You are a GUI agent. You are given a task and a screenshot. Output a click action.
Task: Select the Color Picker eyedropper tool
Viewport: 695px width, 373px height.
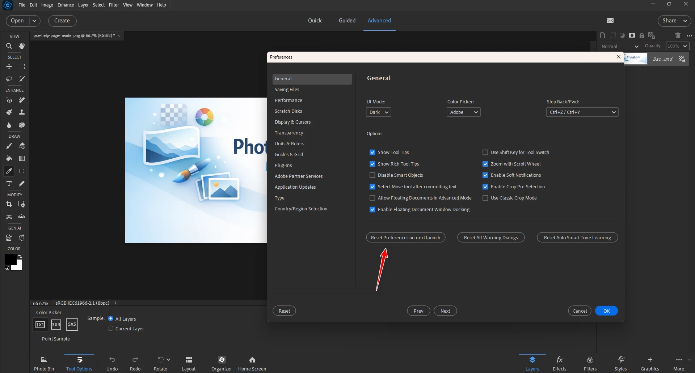9,171
